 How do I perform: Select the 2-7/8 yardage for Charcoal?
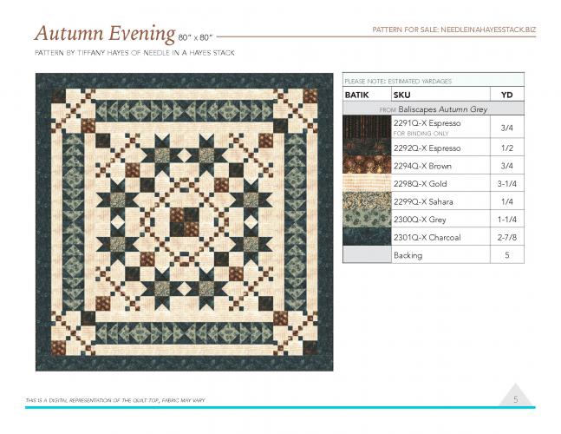(506, 237)
